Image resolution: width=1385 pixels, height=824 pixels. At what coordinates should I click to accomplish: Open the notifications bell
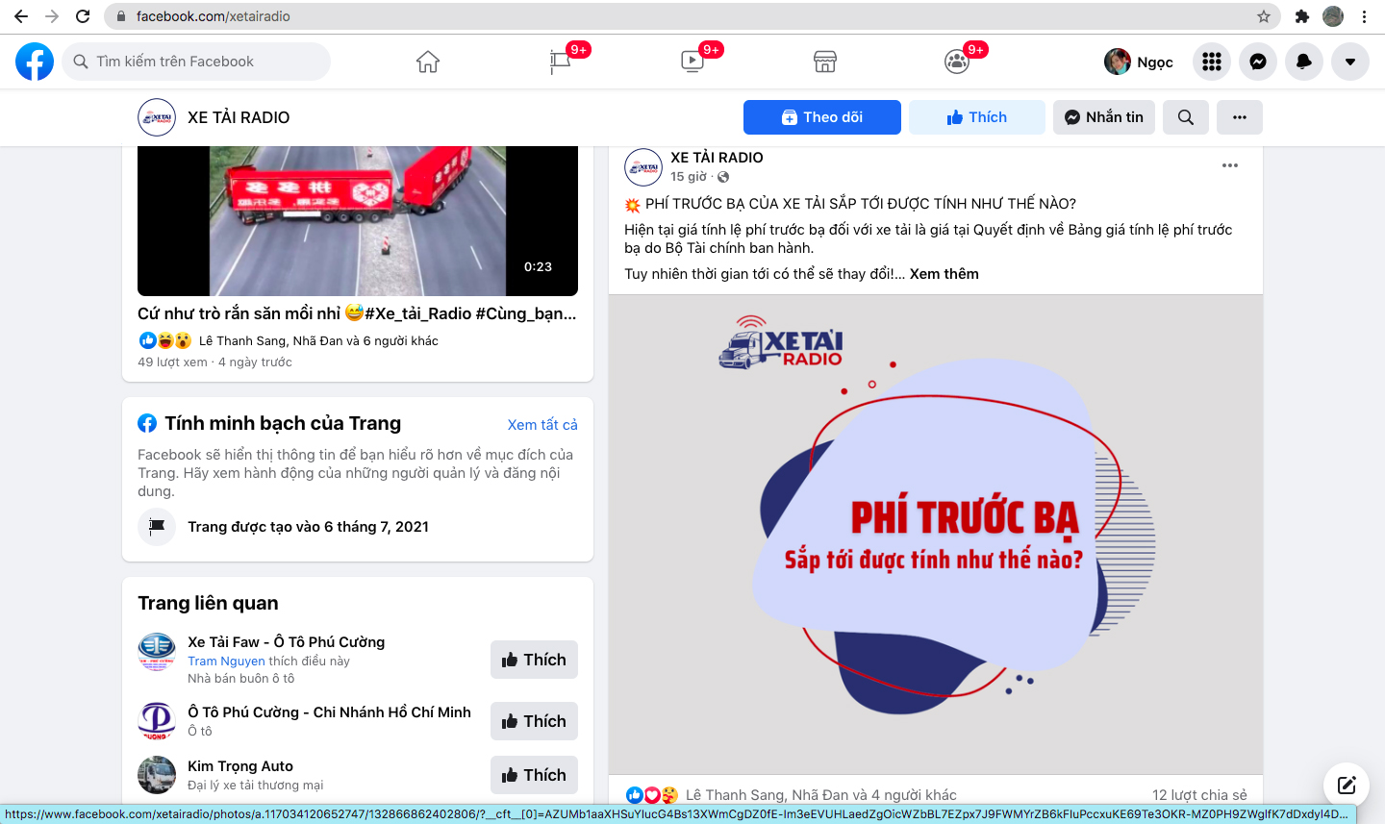(x=1304, y=62)
